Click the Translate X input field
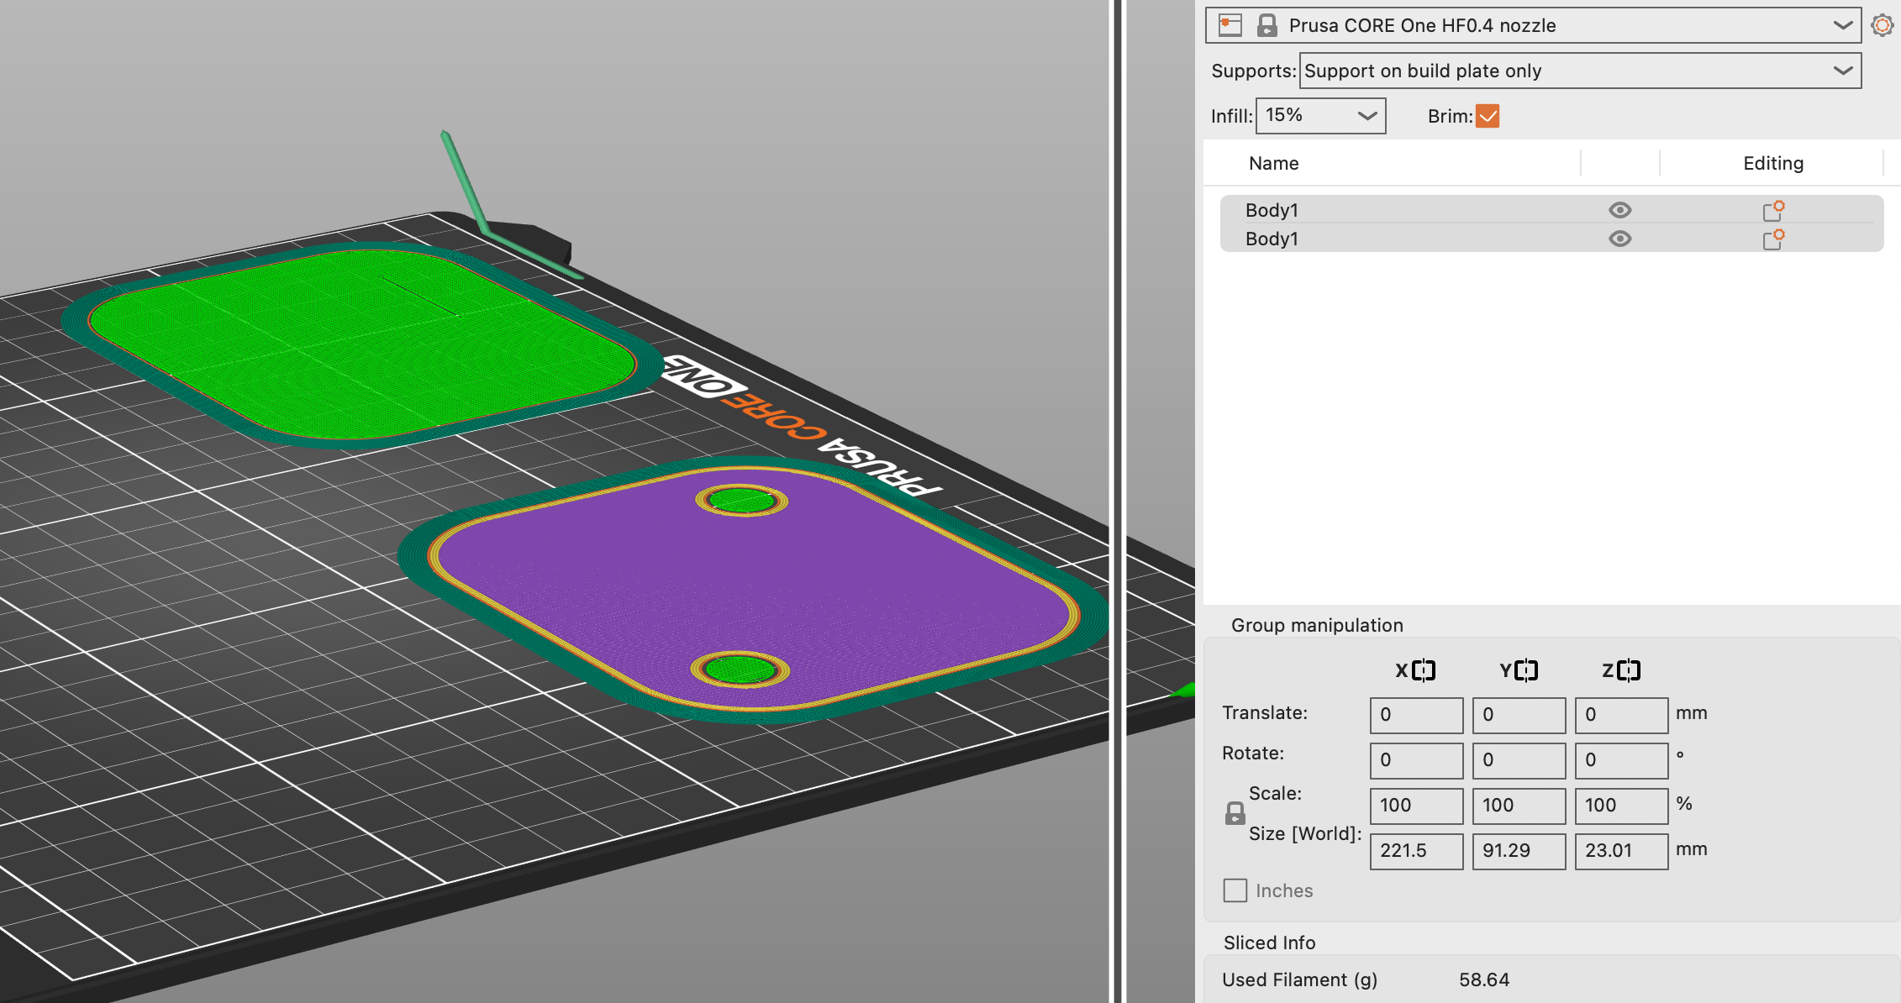The width and height of the screenshot is (1901, 1003). click(1416, 715)
